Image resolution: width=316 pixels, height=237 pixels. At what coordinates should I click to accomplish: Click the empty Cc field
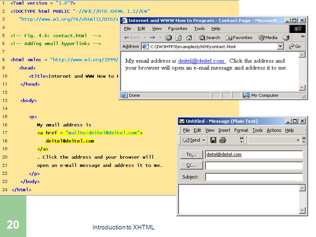(254, 166)
